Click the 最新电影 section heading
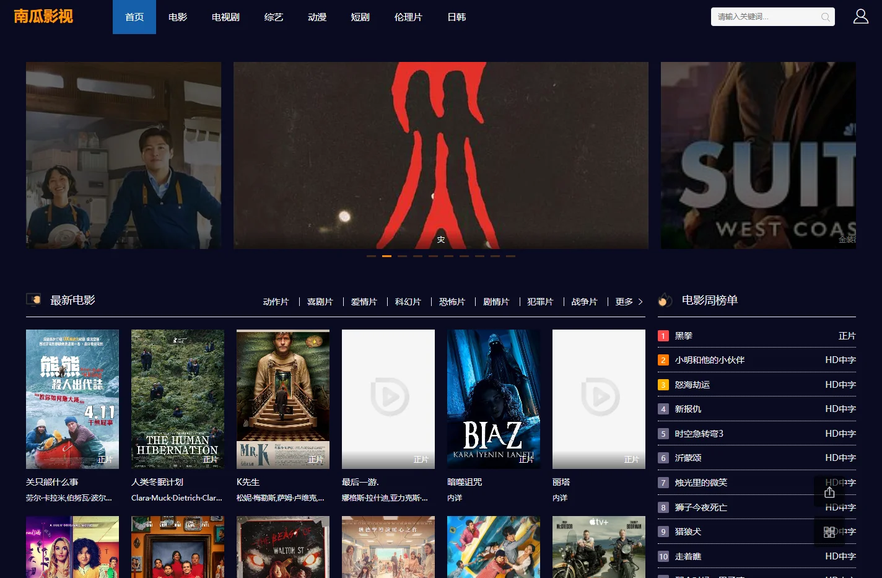882x578 pixels. click(72, 300)
